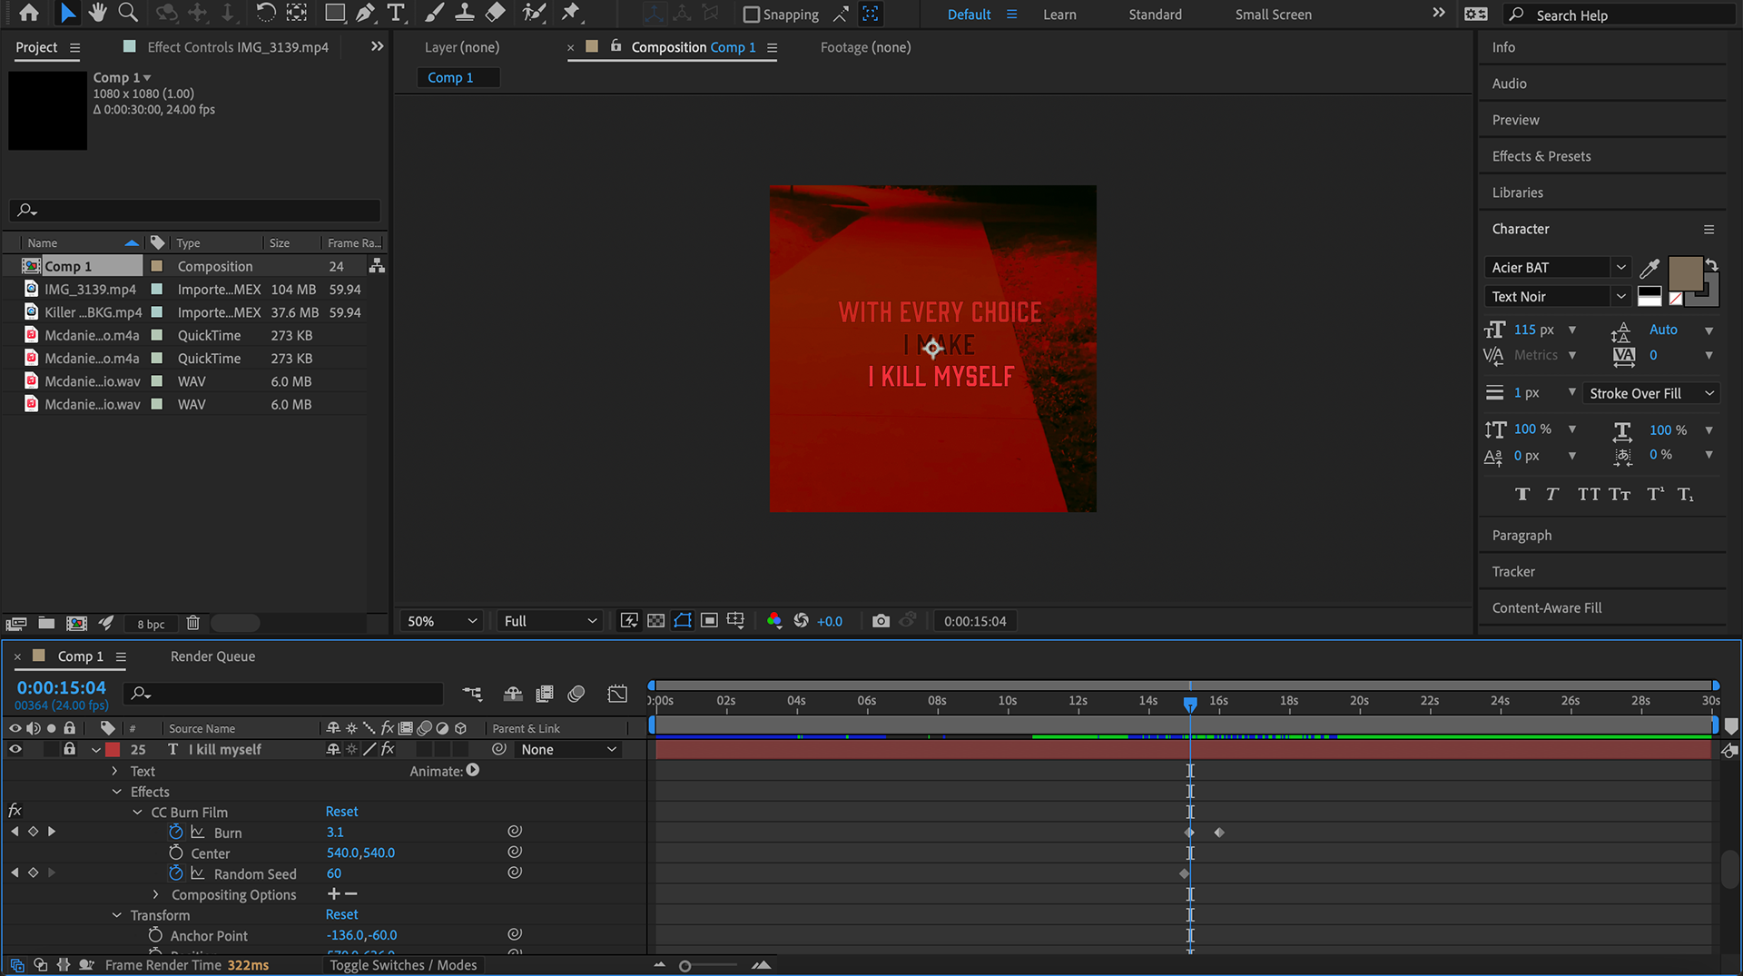Open the Parent link None dropdown
Viewport: 1743px width, 976px height.
click(x=568, y=749)
